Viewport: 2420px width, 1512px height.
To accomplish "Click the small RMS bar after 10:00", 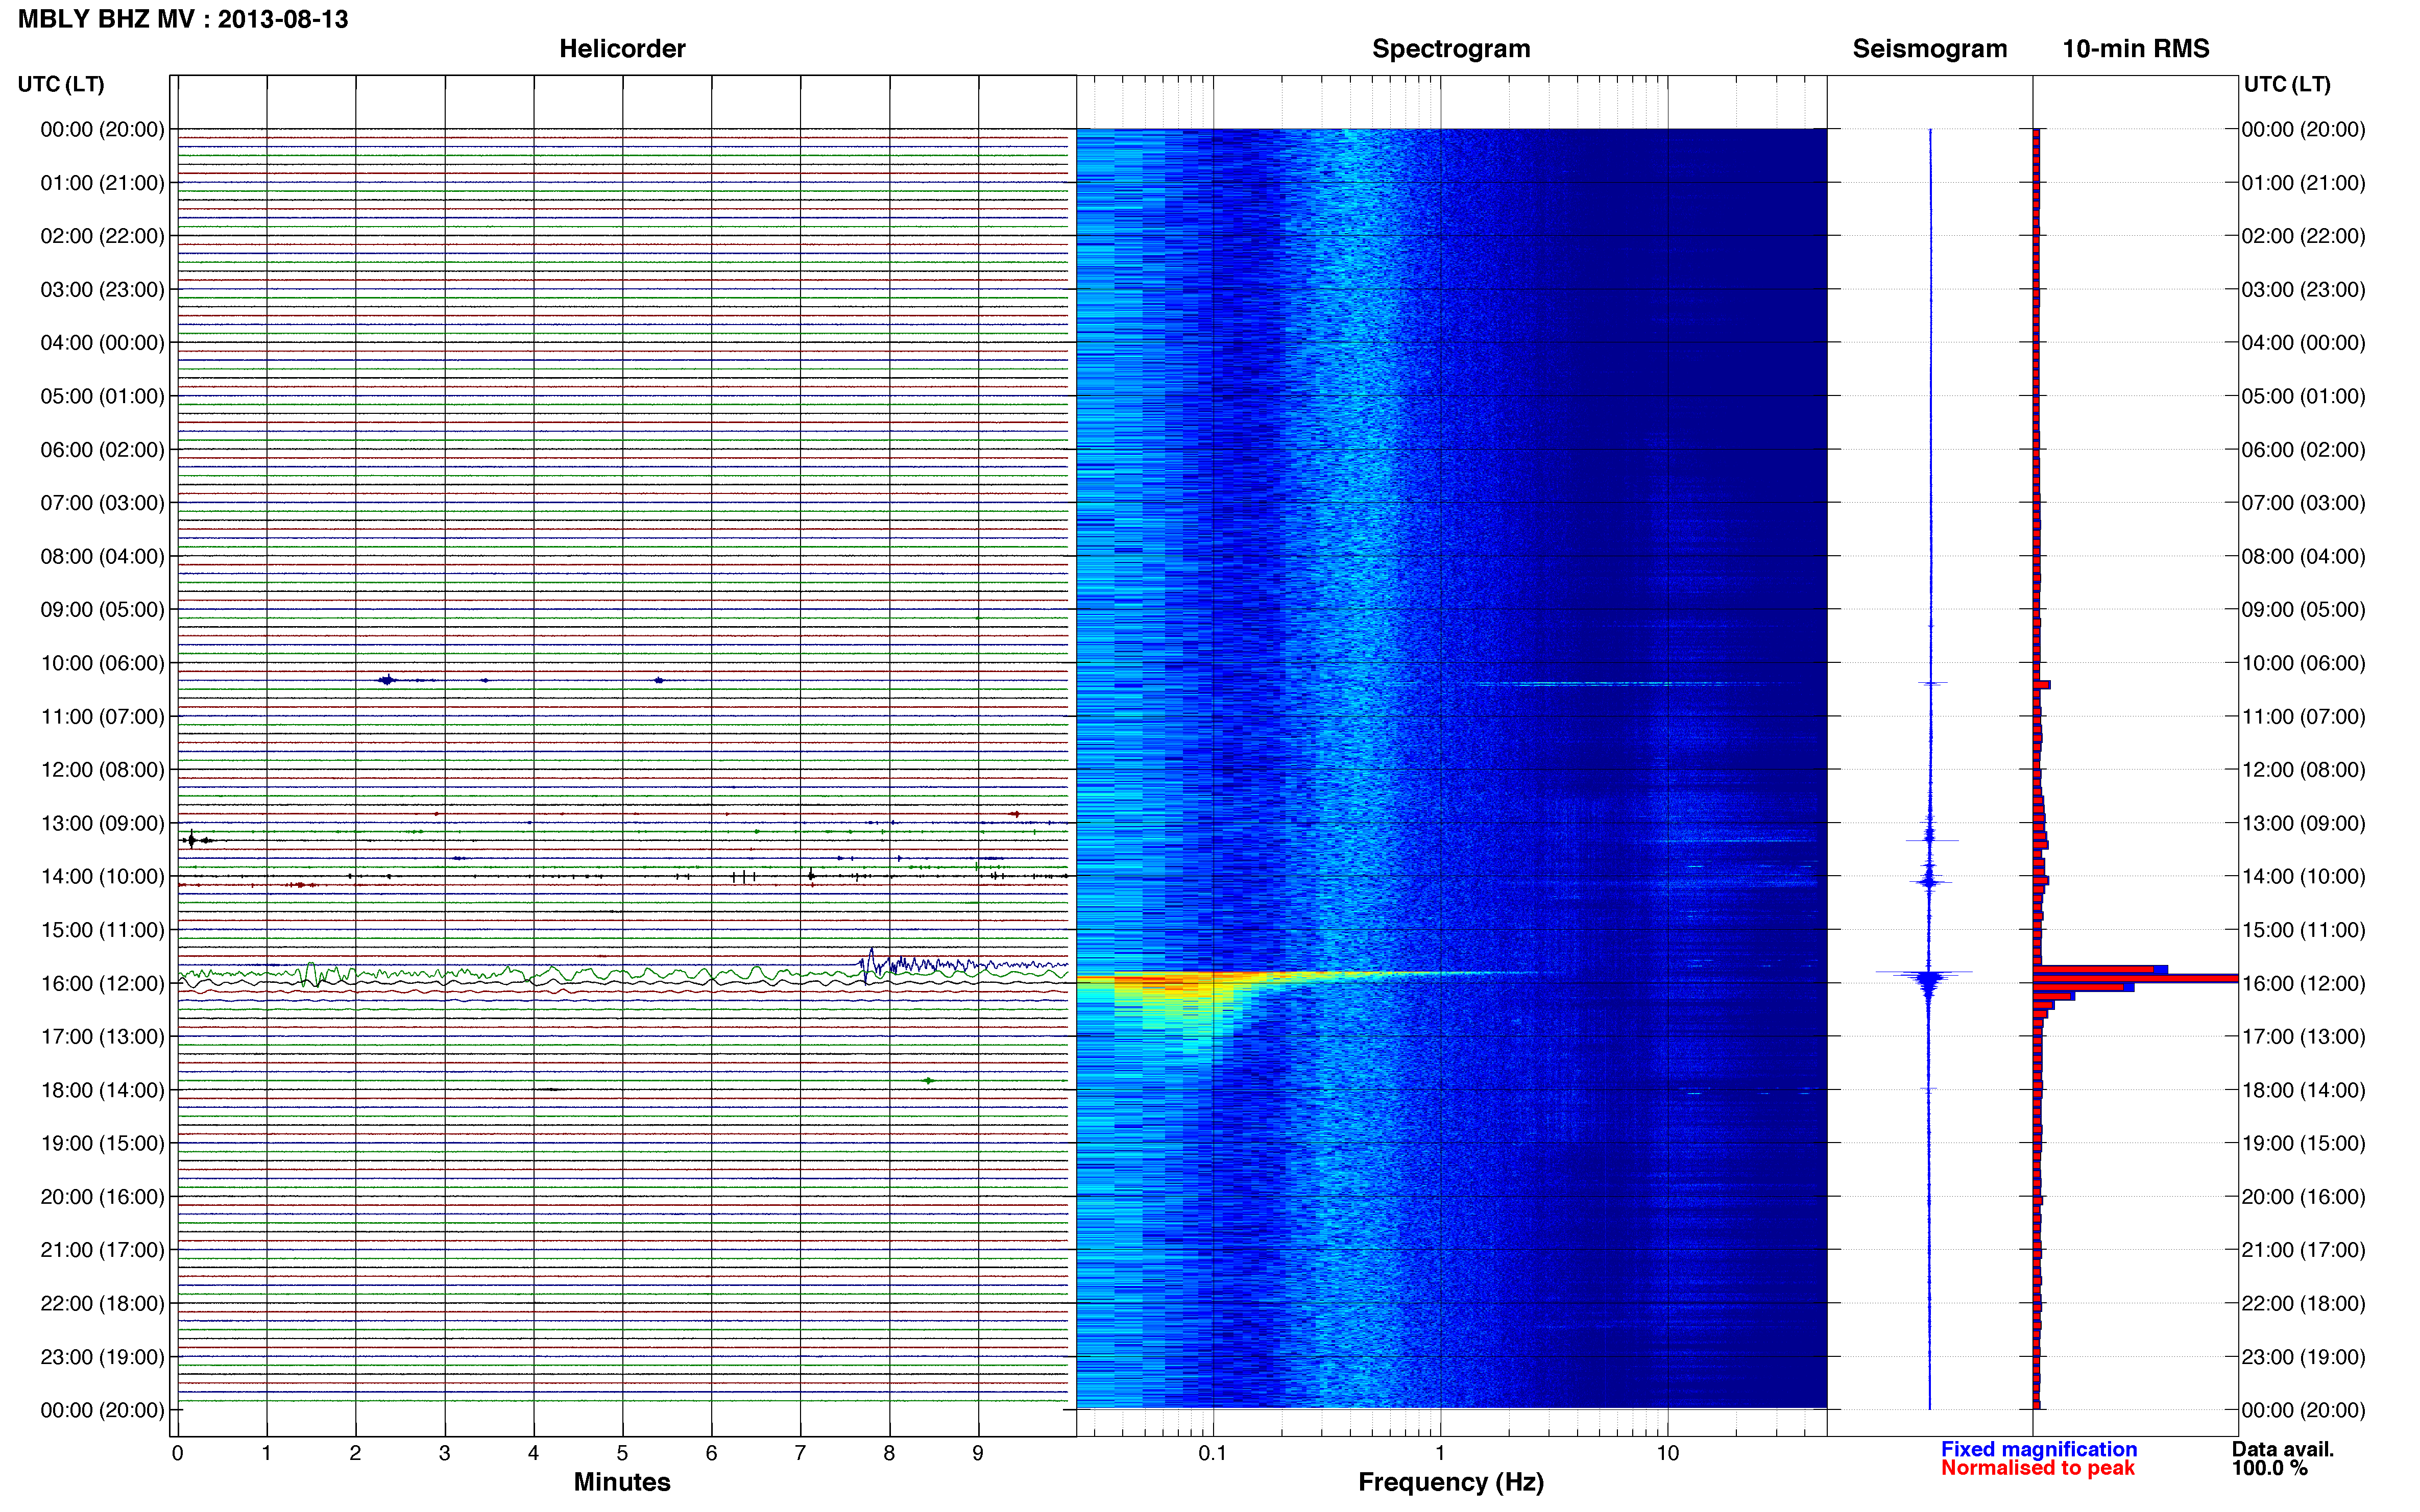I will [x=2042, y=685].
